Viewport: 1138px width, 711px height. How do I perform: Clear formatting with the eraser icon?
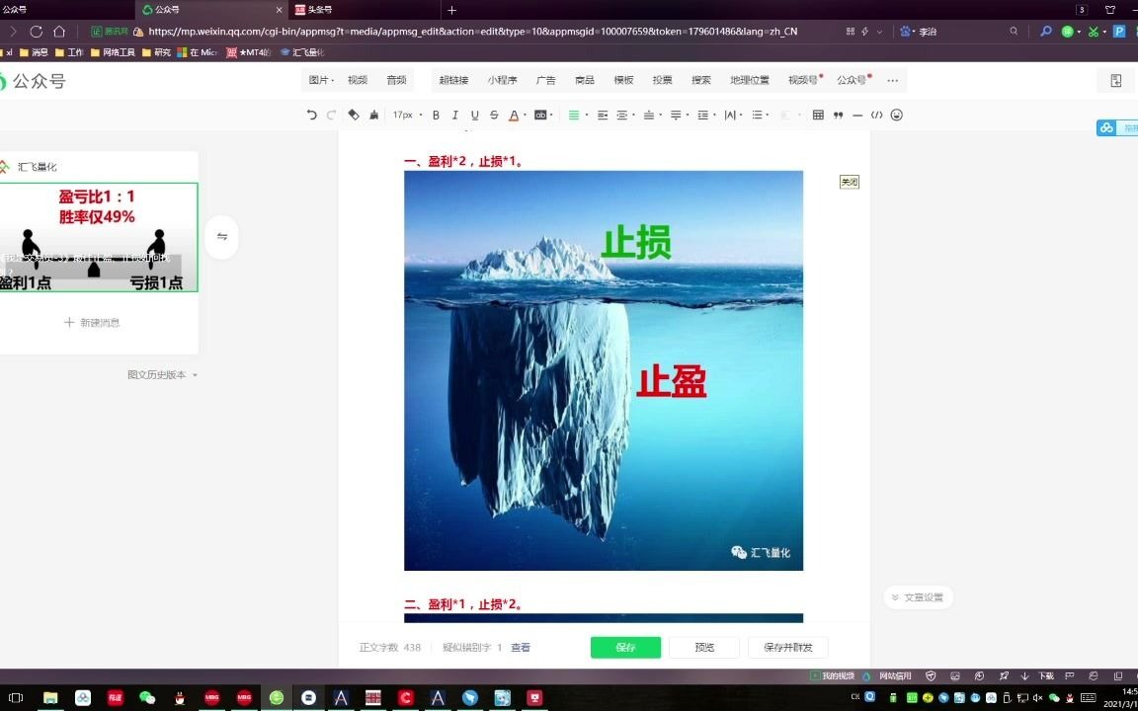click(x=354, y=115)
